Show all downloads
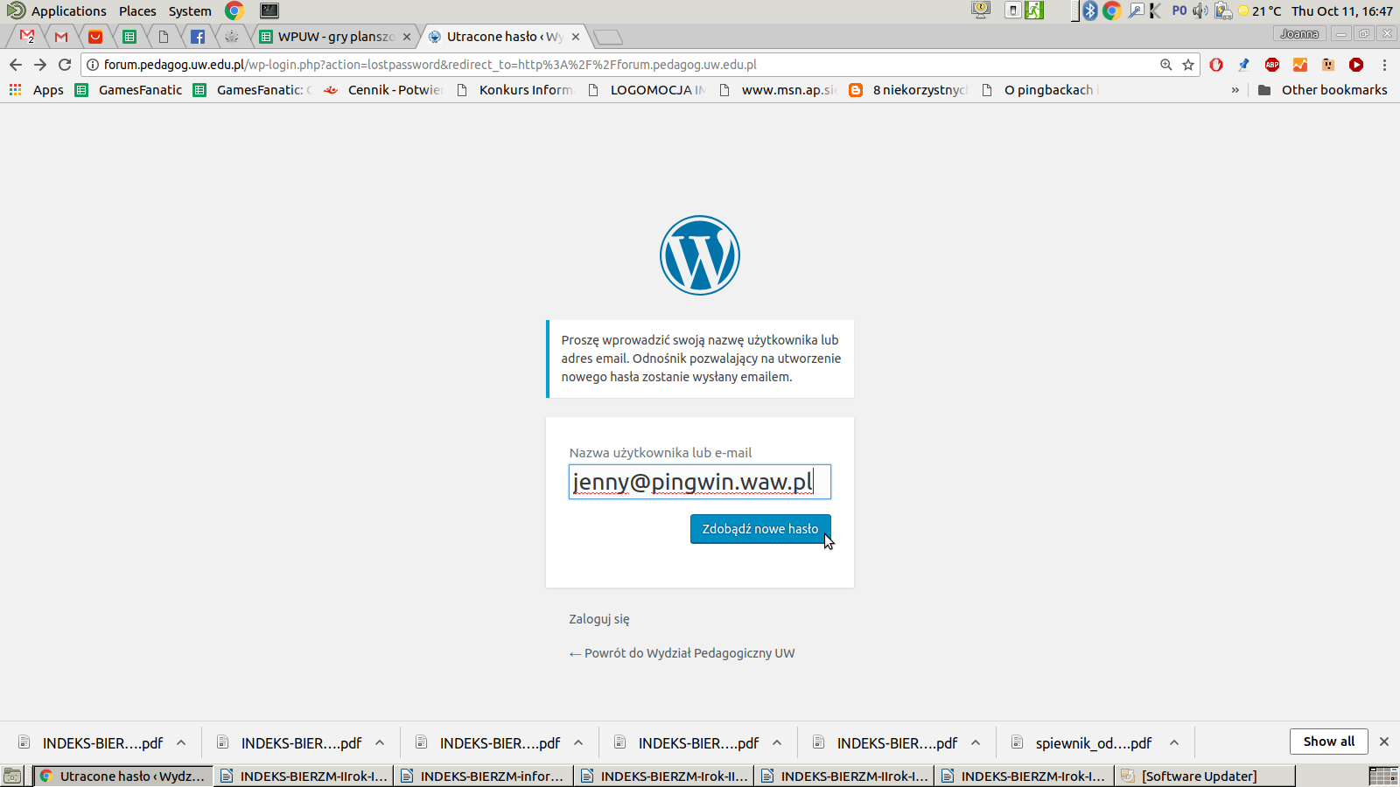 point(1329,742)
